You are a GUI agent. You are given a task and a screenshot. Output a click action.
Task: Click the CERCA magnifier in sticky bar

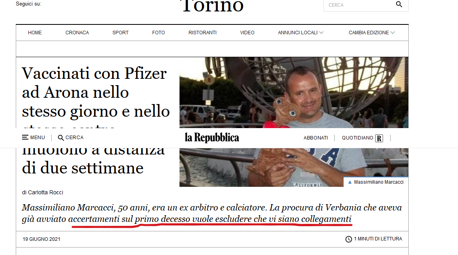coord(61,138)
